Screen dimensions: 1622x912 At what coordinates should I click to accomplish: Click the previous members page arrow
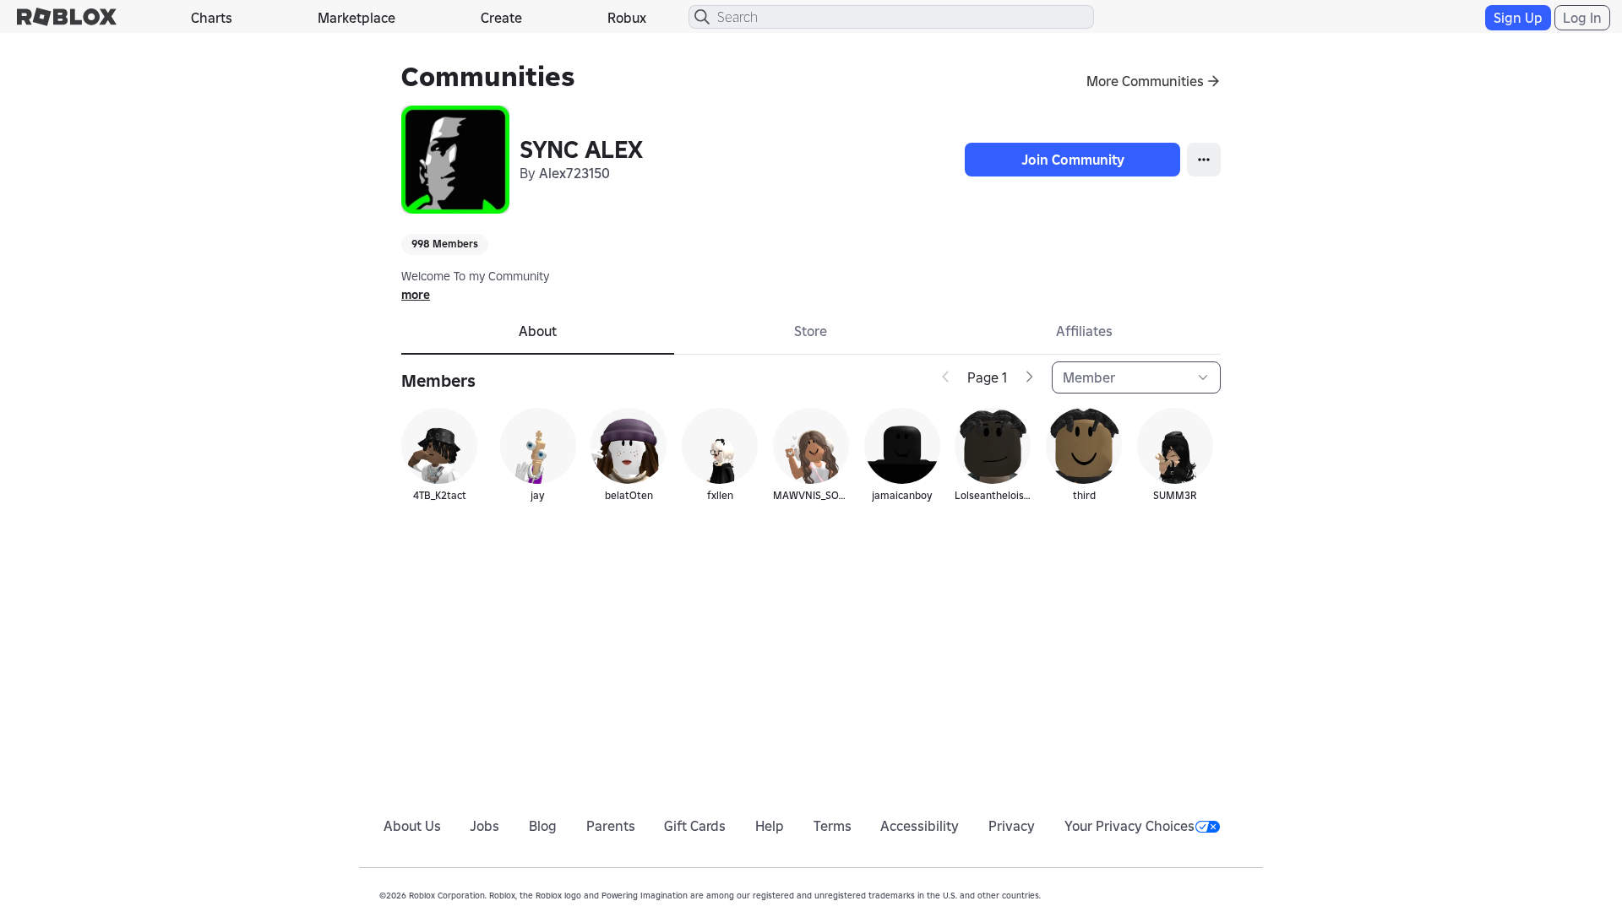point(945,377)
